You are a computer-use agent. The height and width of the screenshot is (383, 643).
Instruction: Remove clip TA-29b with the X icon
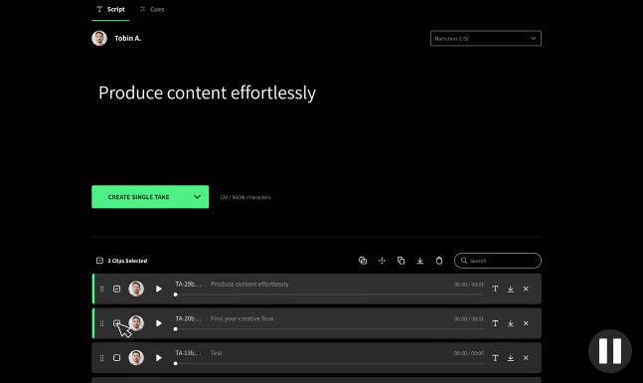[526, 289]
